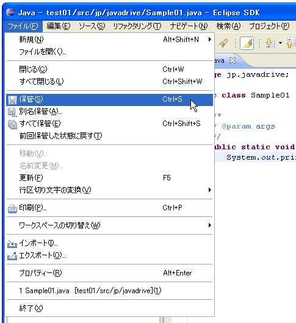Open the ソース(S) menu
This screenshot has width=296, height=323.
tap(92, 26)
